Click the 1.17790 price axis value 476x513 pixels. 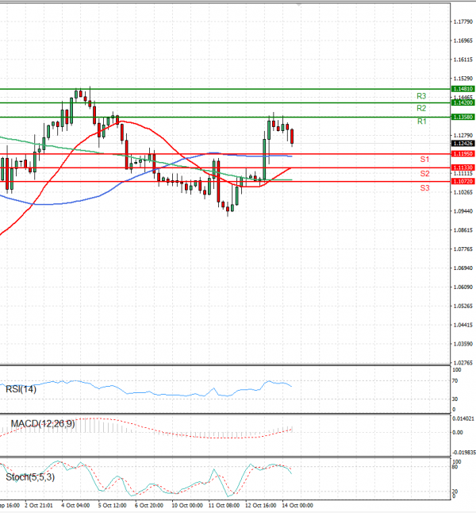pos(463,22)
